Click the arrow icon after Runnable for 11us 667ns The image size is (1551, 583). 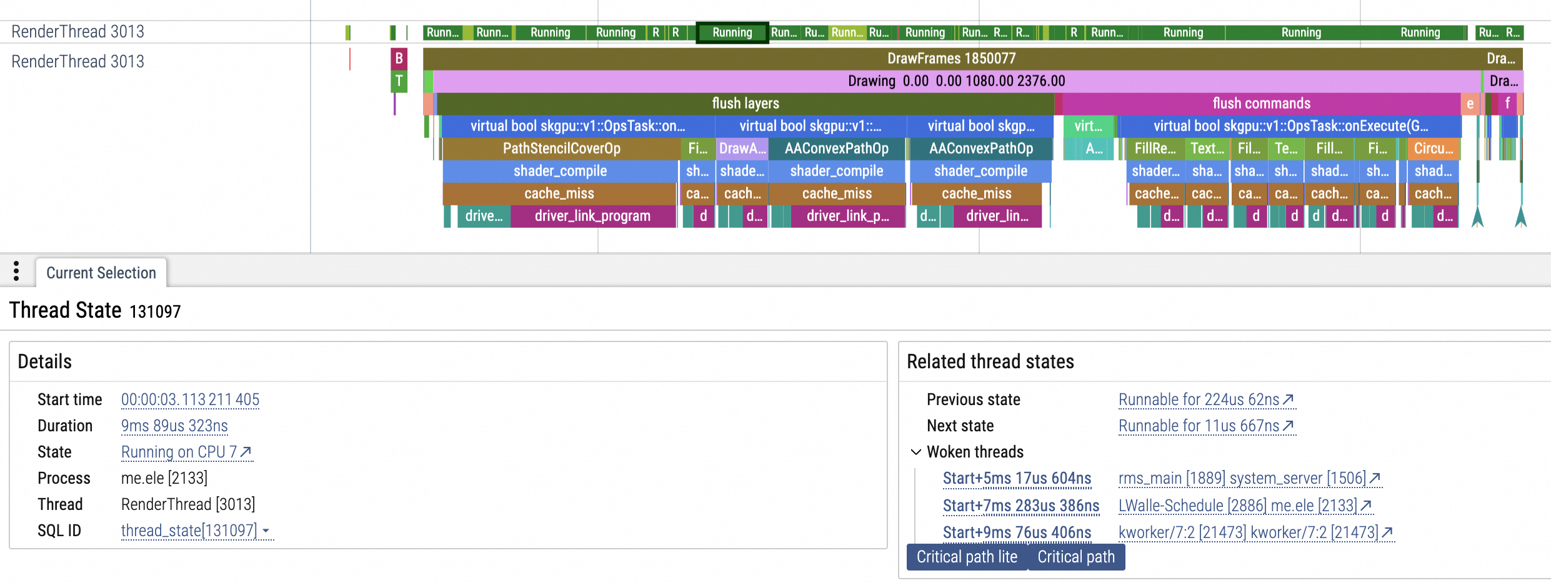pos(1288,426)
